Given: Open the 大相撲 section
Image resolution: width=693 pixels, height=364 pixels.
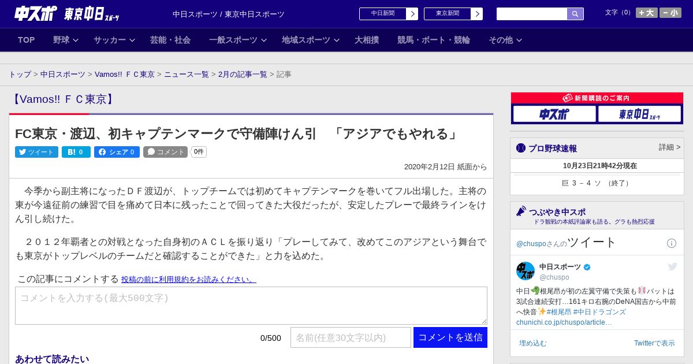Looking at the screenshot, I should 367,40.
